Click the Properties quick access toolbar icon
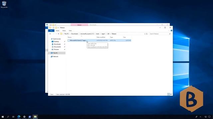The height and width of the screenshot is (119, 213). coord(54,28)
